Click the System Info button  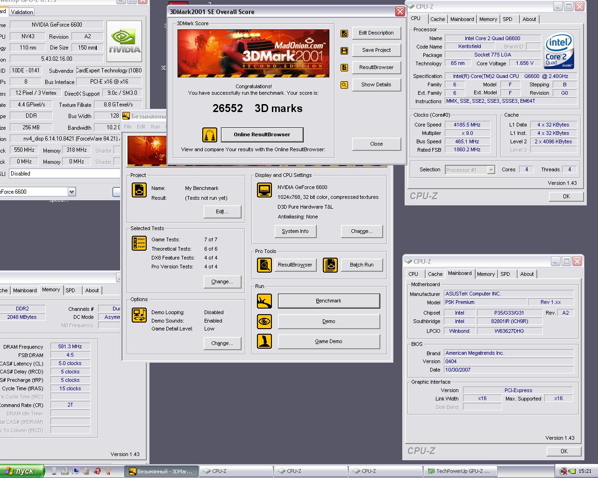coord(295,232)
